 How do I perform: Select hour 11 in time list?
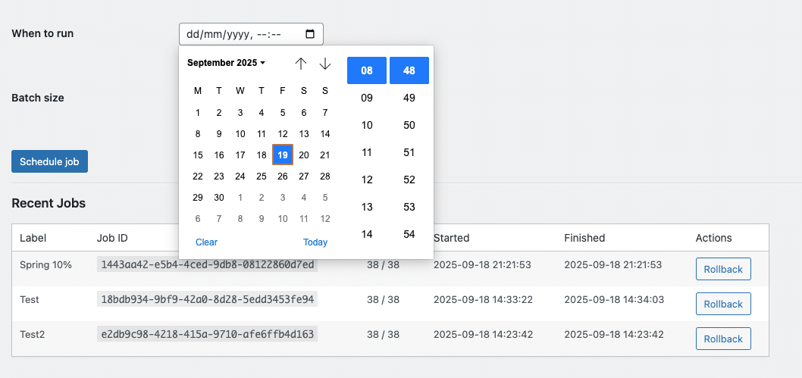point(367,152)
